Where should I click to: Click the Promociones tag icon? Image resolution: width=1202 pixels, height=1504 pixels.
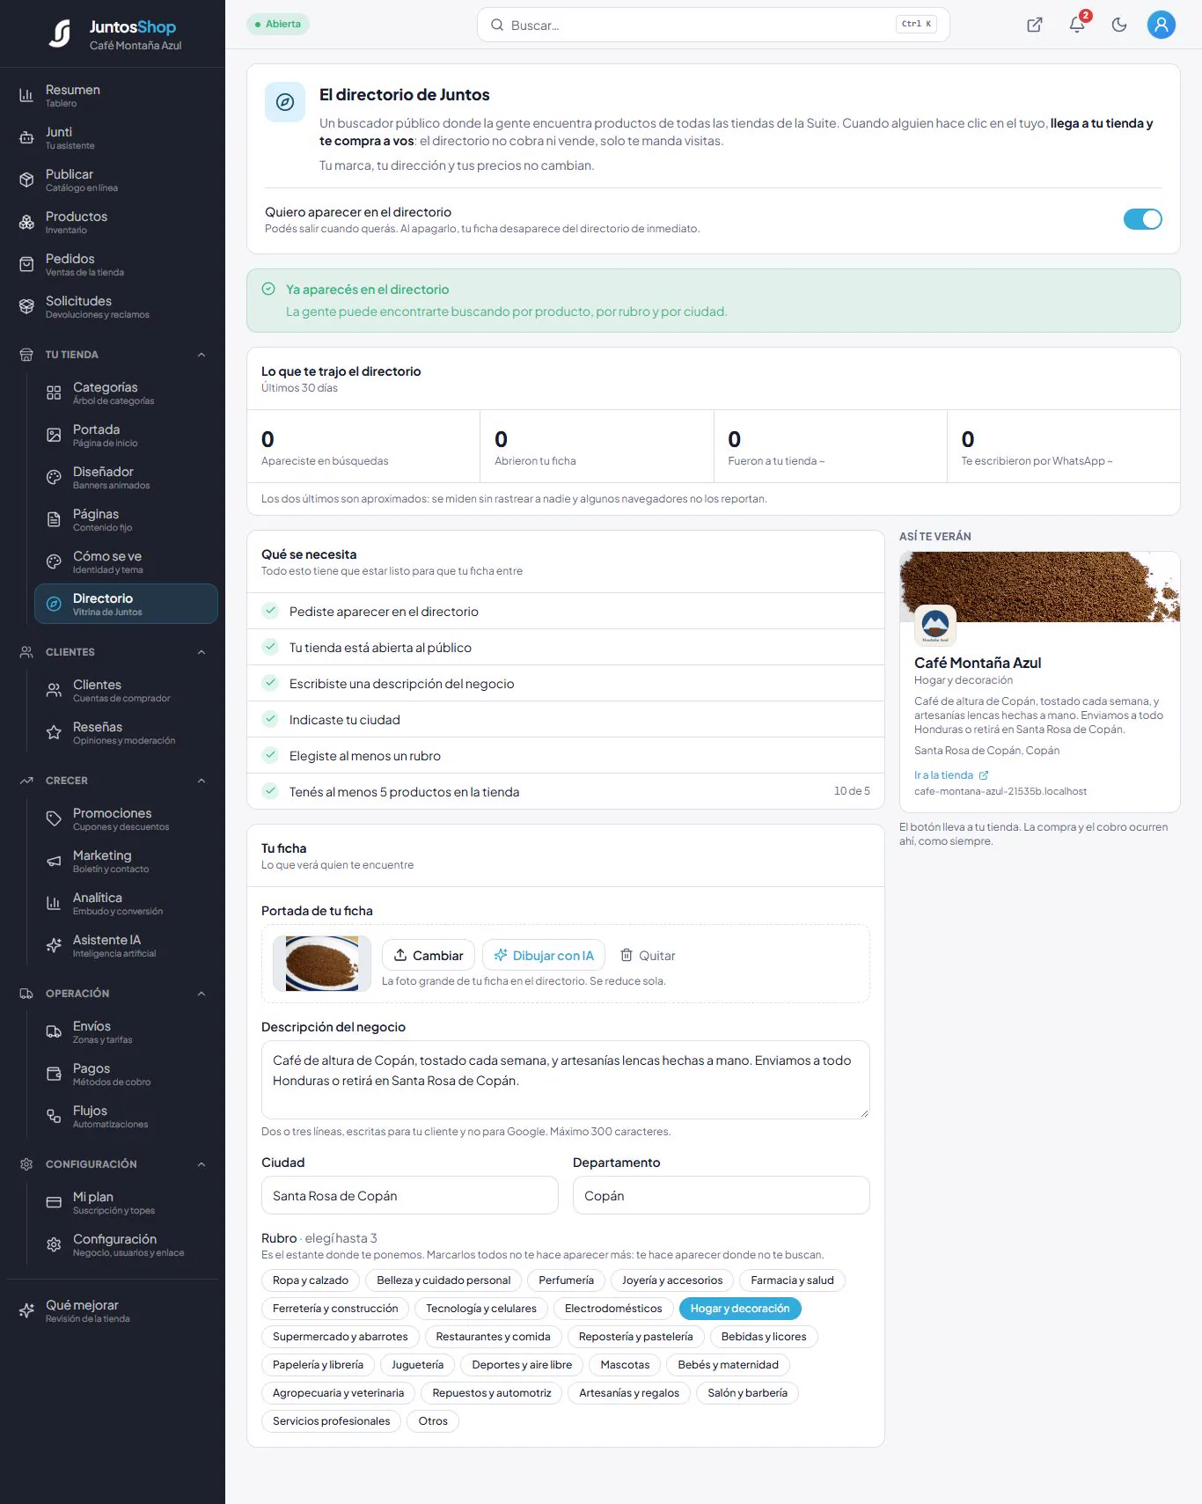click(54, 818)
